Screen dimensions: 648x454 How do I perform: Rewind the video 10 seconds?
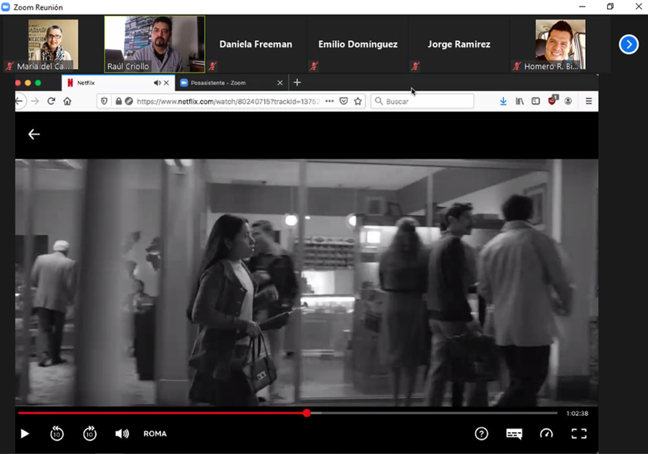click(56, 433)
